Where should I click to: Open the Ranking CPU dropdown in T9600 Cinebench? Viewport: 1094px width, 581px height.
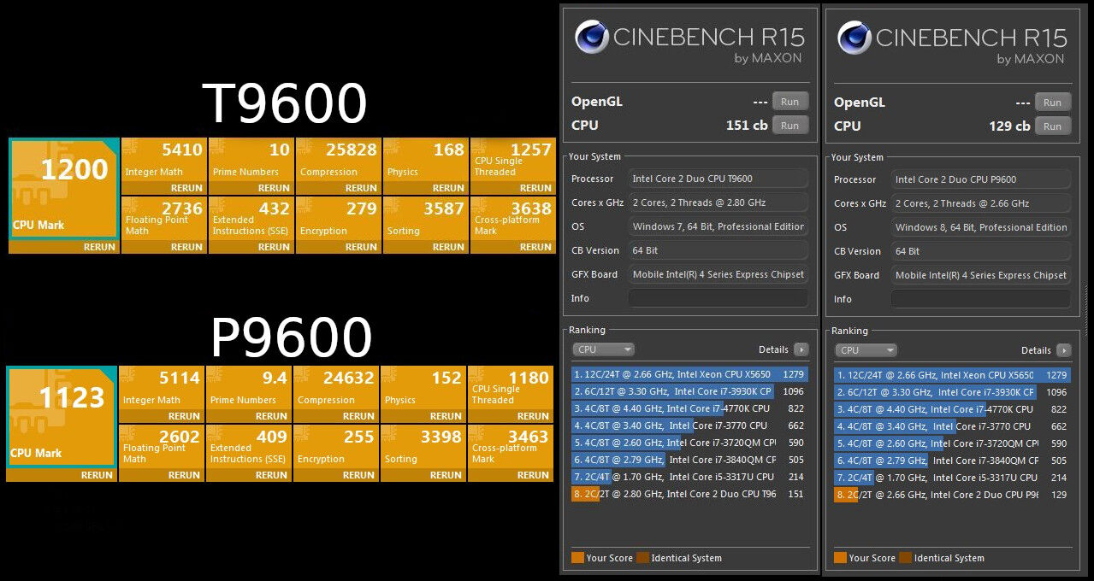[x=603, y=349]
